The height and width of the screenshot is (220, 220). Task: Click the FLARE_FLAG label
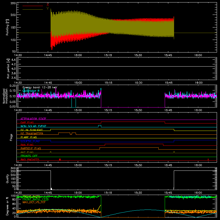29,137
